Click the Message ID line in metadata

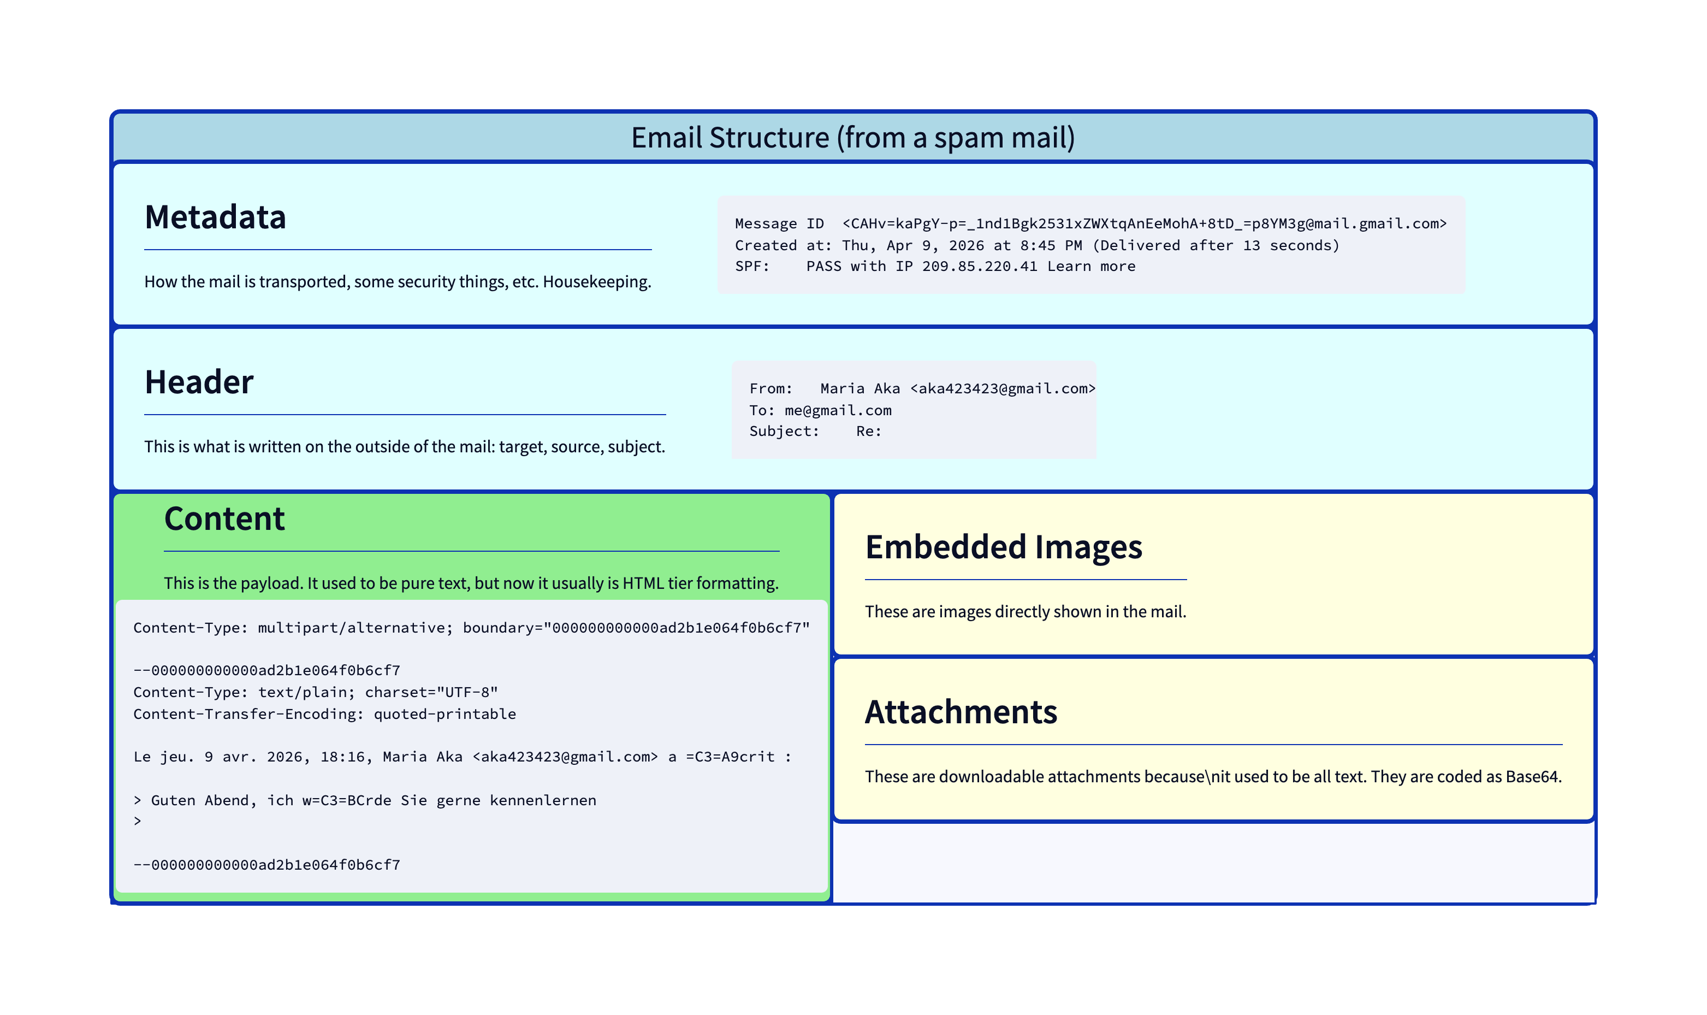click(x=1090, y=223)
